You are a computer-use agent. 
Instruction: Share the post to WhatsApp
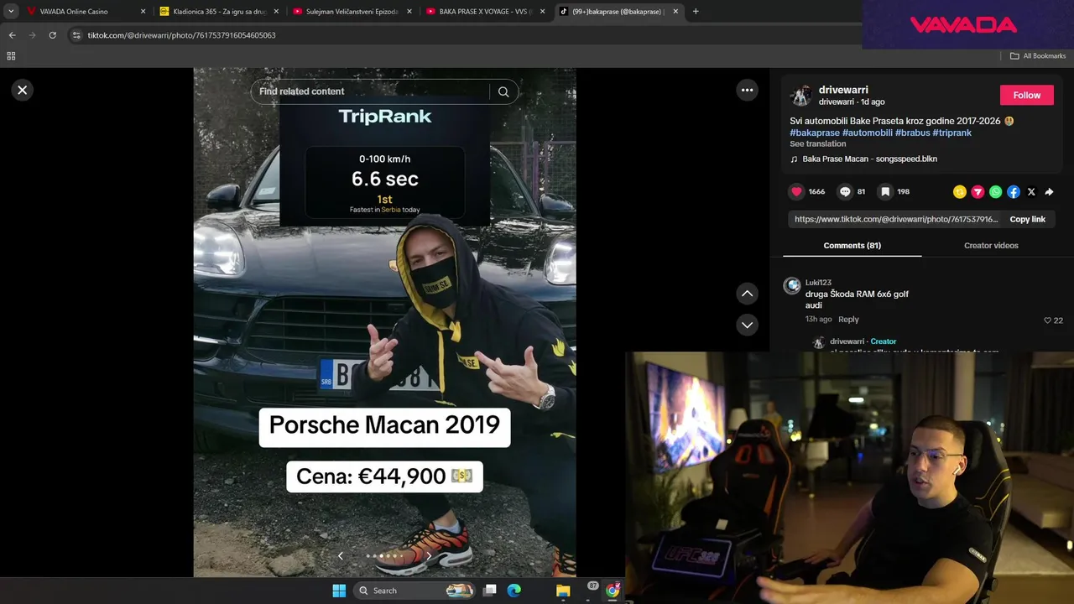click(x=995, y=192)
